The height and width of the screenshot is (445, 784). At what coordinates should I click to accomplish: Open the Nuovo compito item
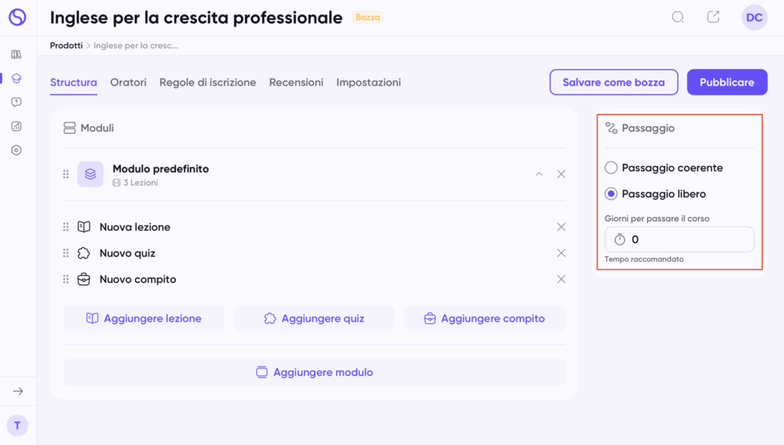point(138,279)
